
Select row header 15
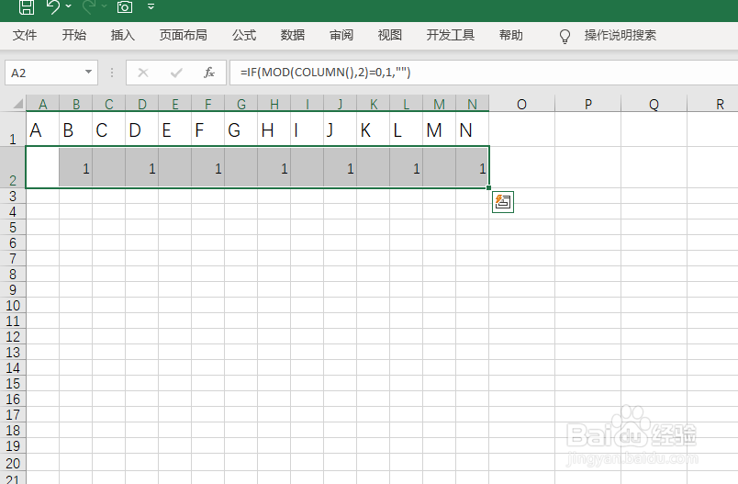[13, 383]
